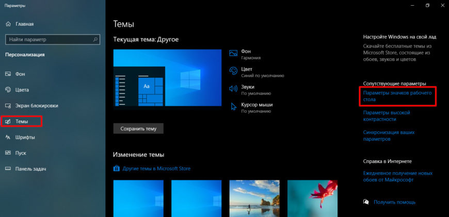Click the Справка в Интернете heading
449x217 pixels.
[387, 161]
